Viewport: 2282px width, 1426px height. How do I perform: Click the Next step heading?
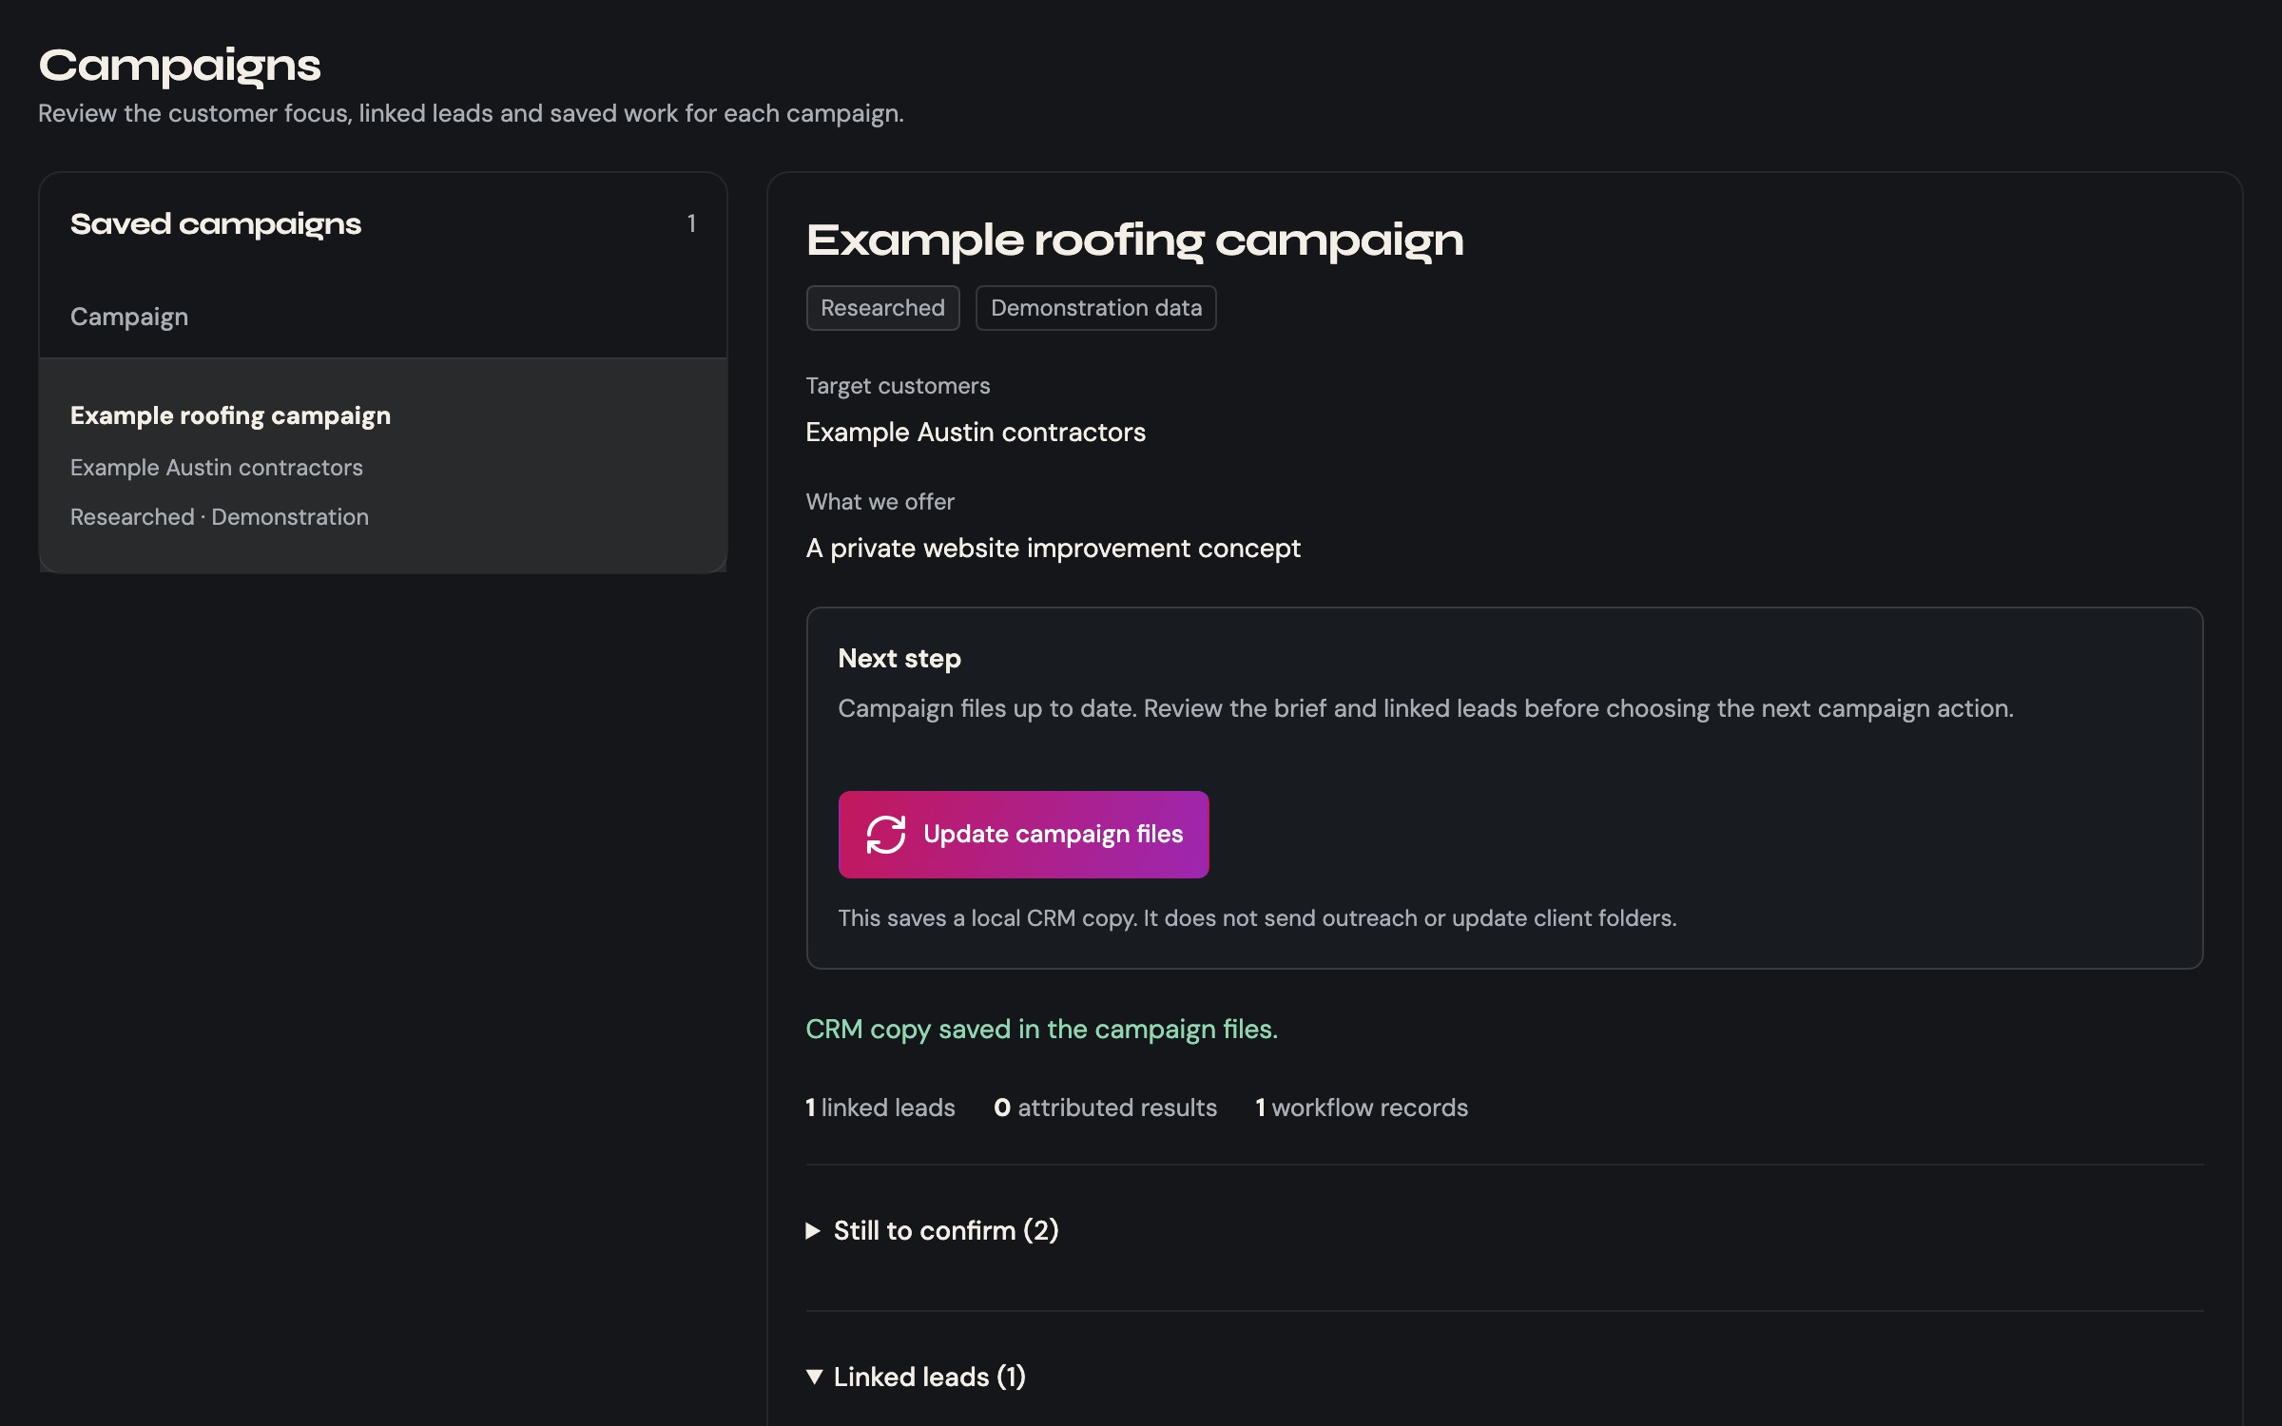point(899,658)
